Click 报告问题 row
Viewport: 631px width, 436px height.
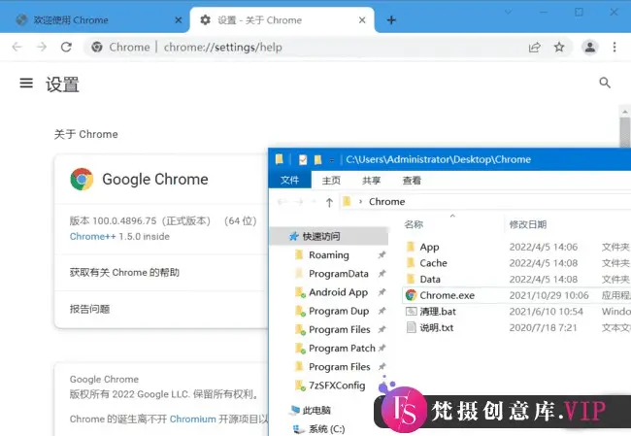click(161, 309)
